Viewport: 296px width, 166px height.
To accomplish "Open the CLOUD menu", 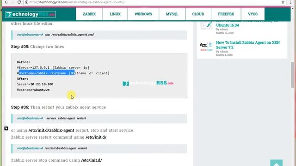I will click(x=198, y=14).
